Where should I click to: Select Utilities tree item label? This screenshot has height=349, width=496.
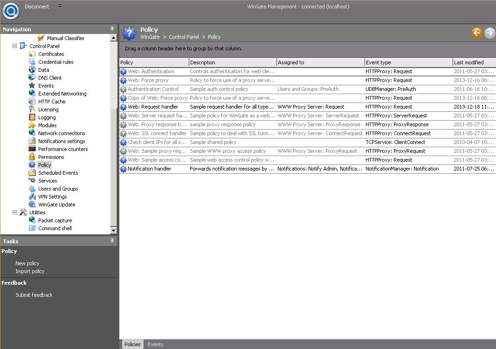click(x=37, y=212)
